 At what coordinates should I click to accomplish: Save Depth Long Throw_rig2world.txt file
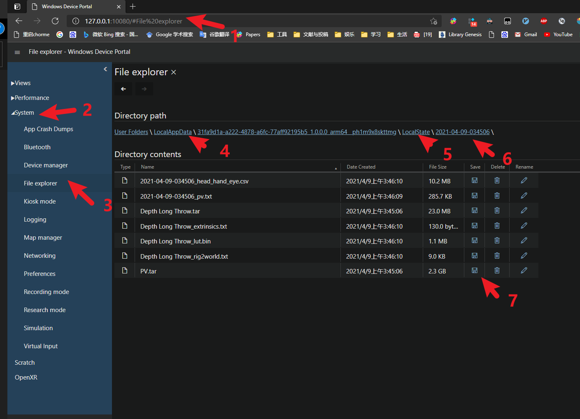(474, 256)
